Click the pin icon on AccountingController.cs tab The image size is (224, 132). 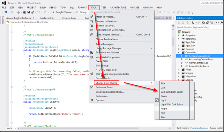click(x=34, y=18)
